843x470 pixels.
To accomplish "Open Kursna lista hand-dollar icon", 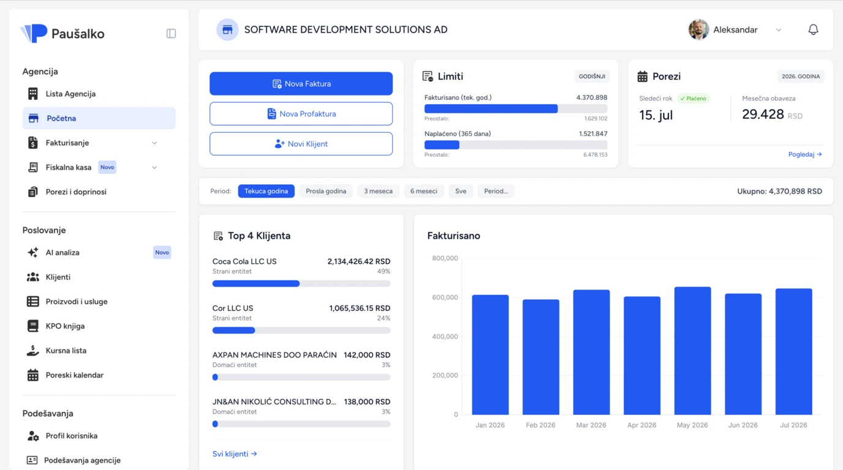I will pyautogui.click(x=33, y=351).
